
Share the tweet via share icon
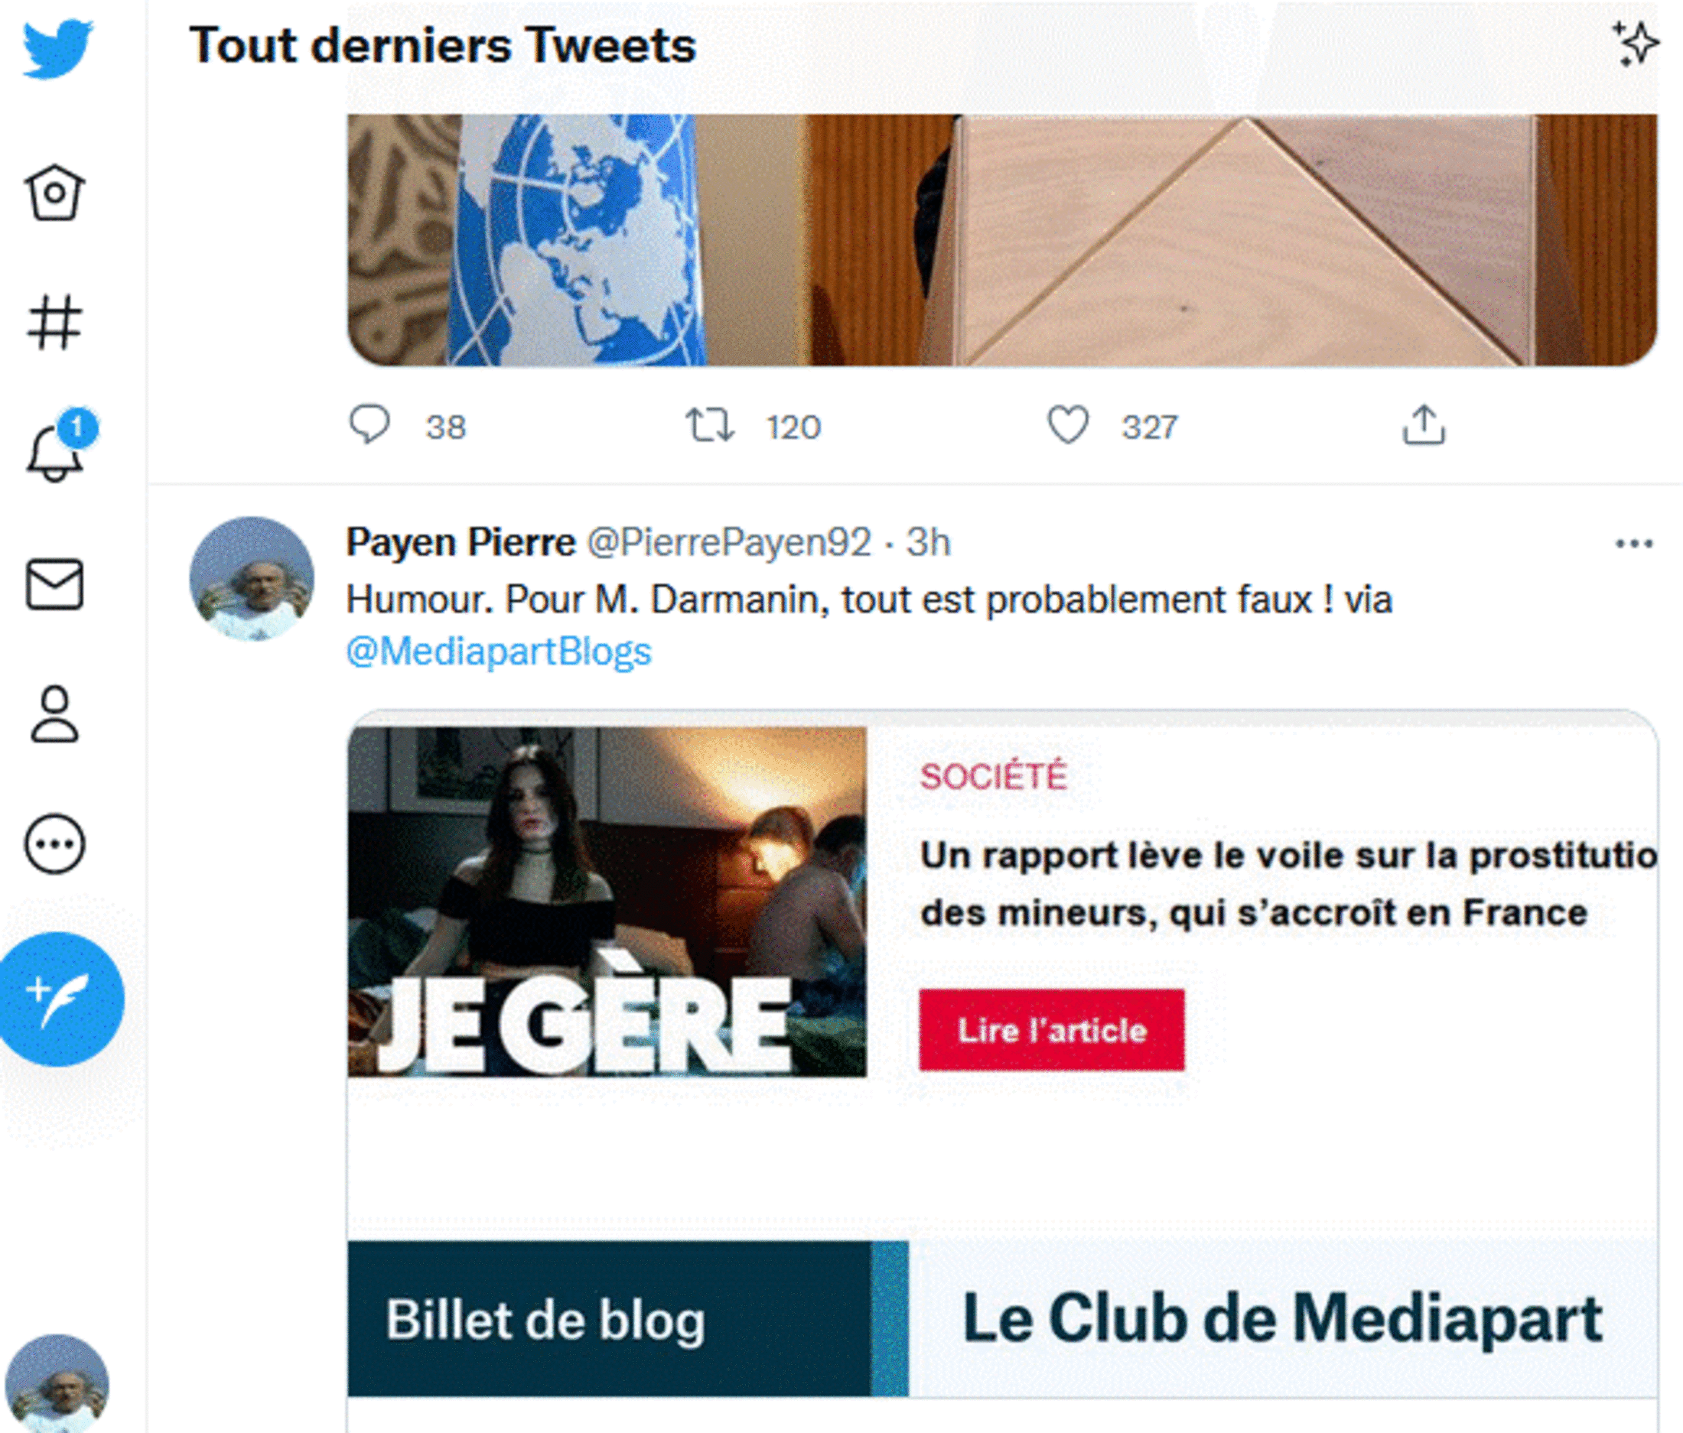point(1424,425)
